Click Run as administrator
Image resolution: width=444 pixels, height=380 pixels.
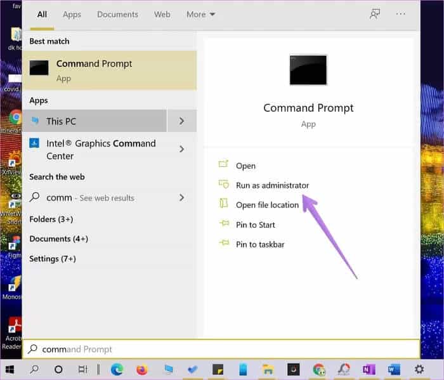pyautogui.click(x=272, y=185)
